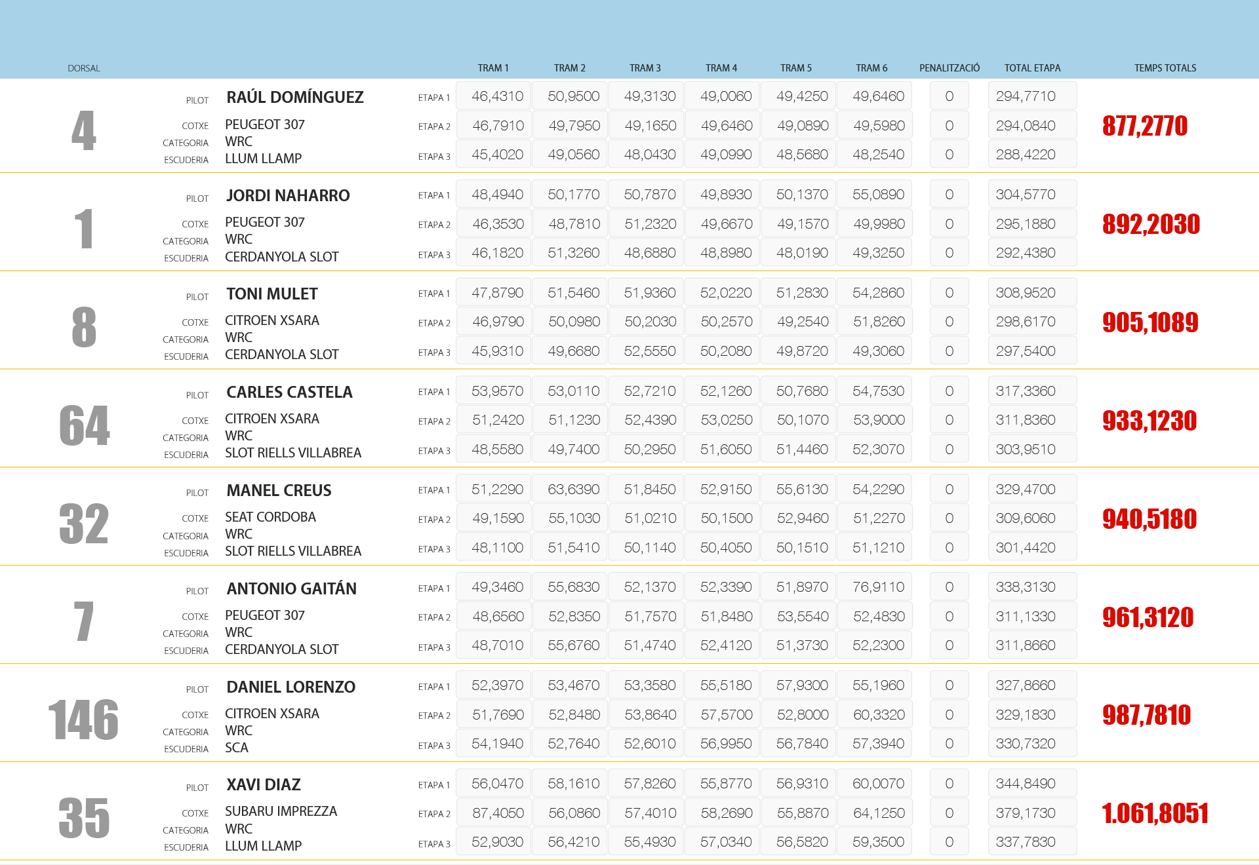Screen dimensions: 1259x865
Task: Select Carles Castela Etapa 1 penalty cell
Action: 949,391
